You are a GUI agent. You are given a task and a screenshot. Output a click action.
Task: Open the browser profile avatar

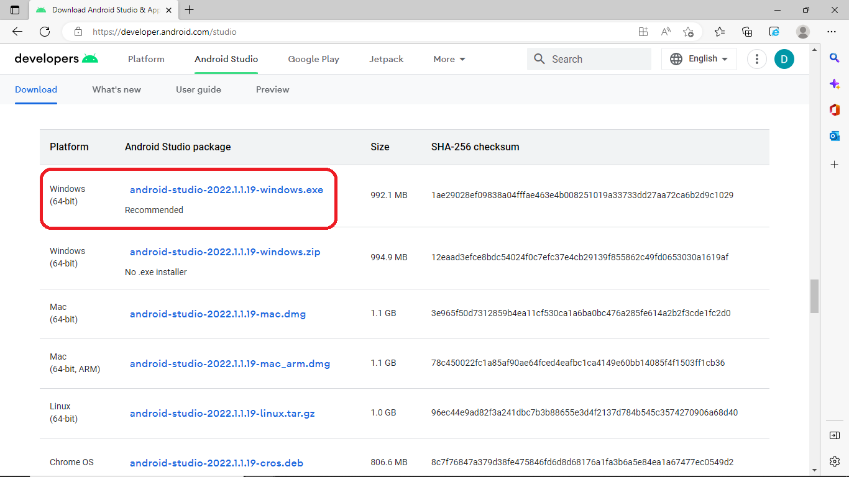point(803,32)
